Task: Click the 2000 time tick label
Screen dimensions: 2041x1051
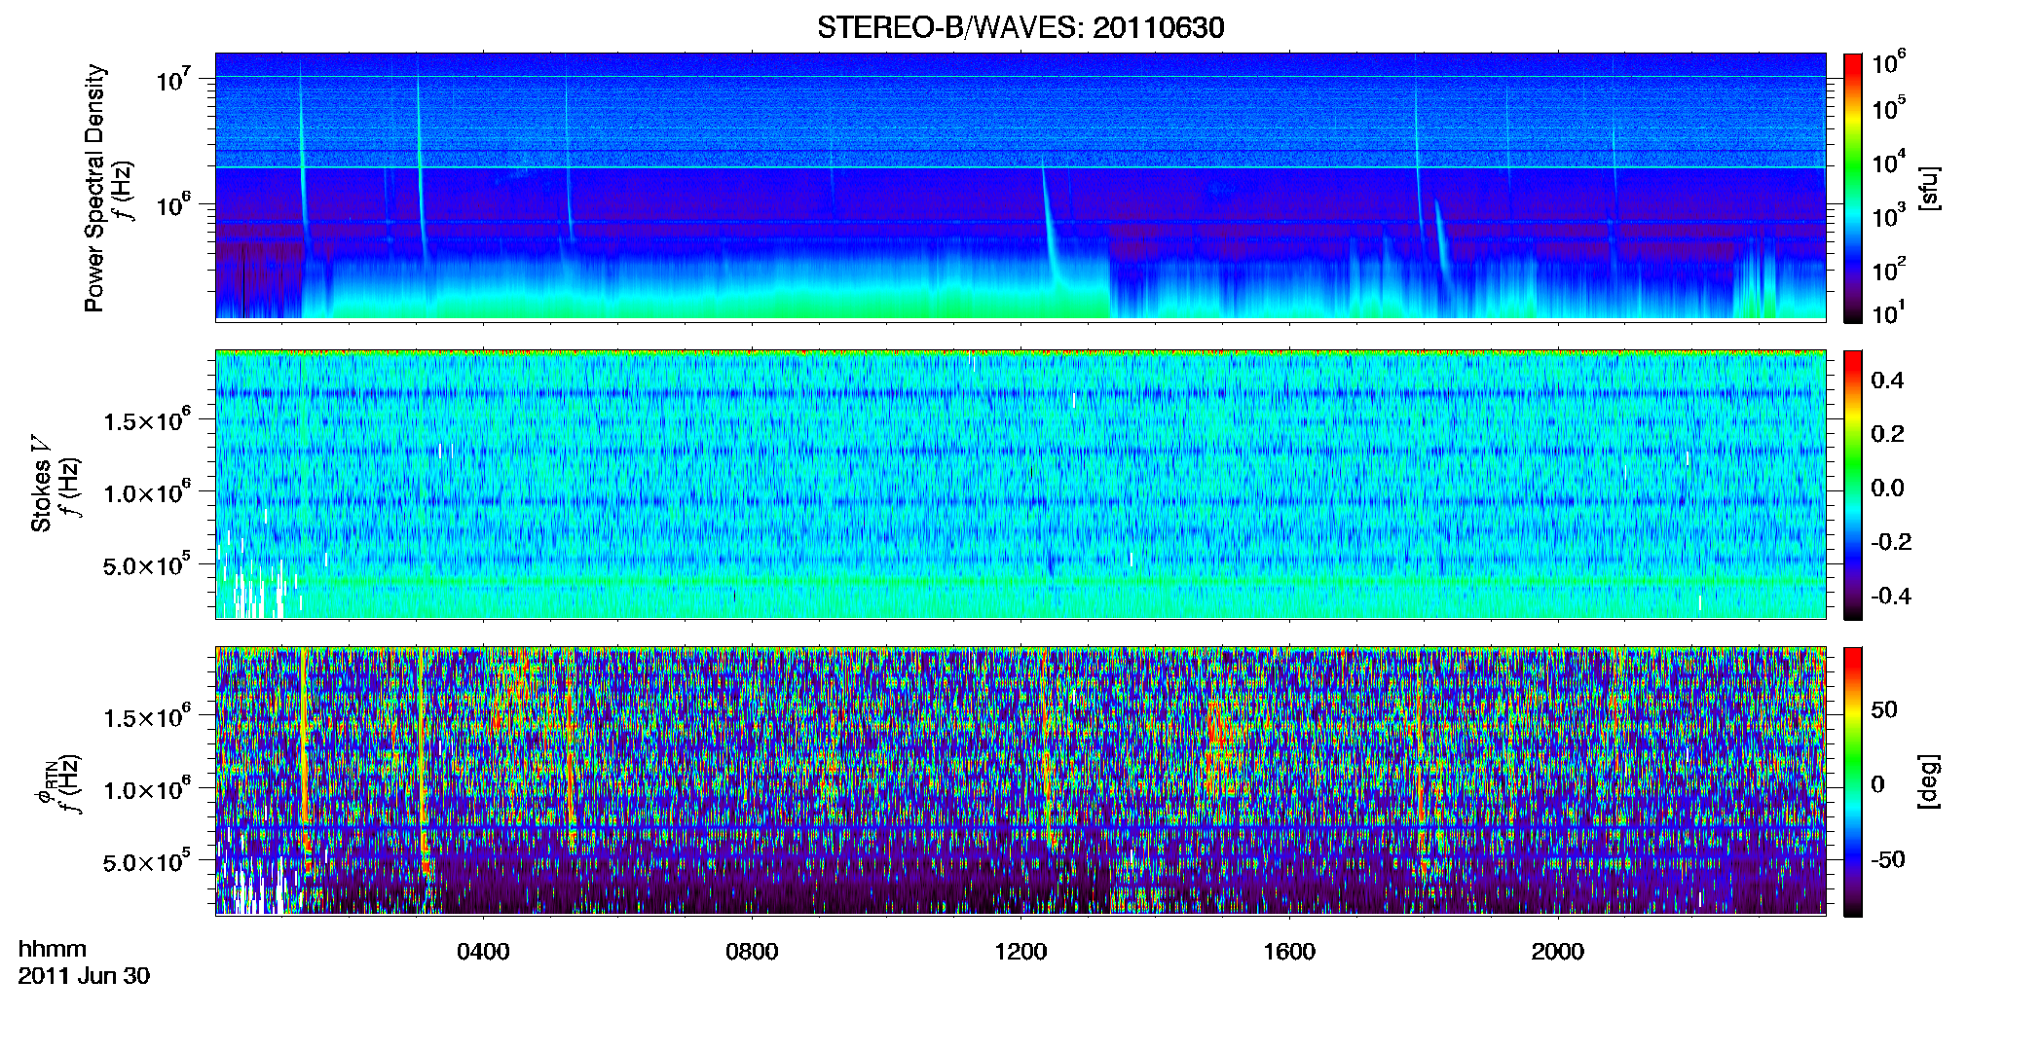Action: point(1558,952)
